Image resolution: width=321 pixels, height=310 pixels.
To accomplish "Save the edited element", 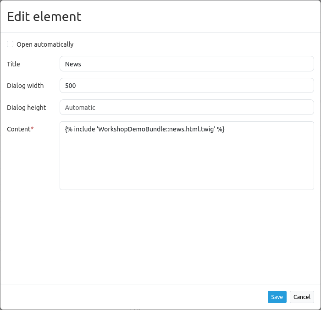I will coord(277,297).
